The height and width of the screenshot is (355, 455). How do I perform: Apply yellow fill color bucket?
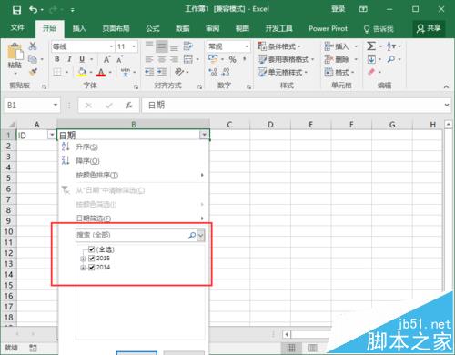click(x=82, y=72)
